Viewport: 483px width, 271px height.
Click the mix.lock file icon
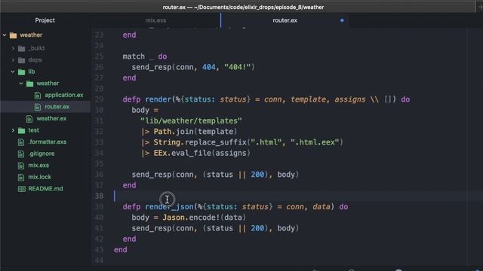pos(21,178)
